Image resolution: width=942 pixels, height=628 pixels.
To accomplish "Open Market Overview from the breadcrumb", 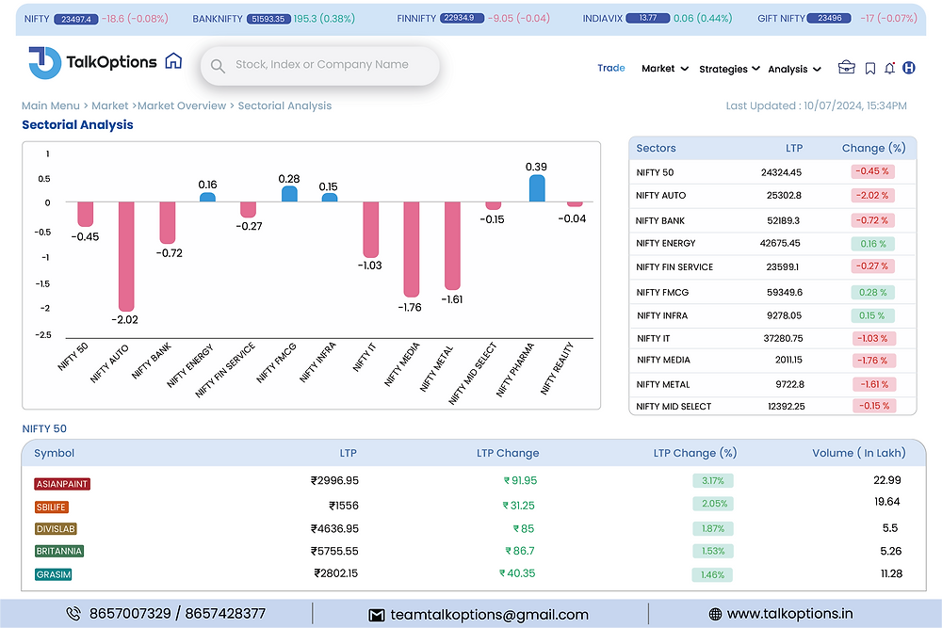I will click(x=181, y=105).
